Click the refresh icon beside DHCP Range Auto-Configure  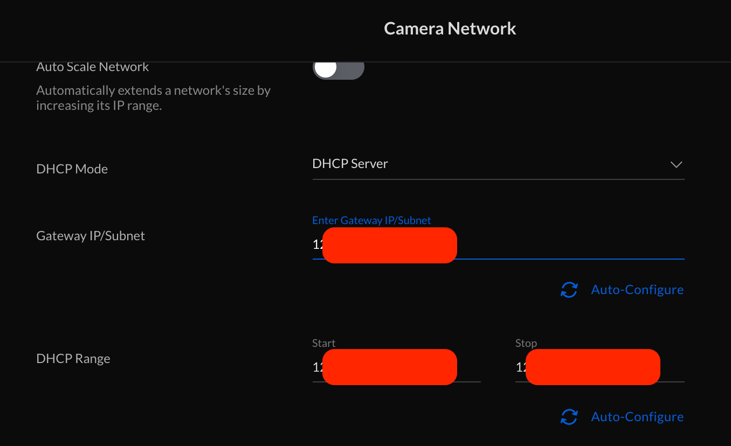tap(569, 417)
